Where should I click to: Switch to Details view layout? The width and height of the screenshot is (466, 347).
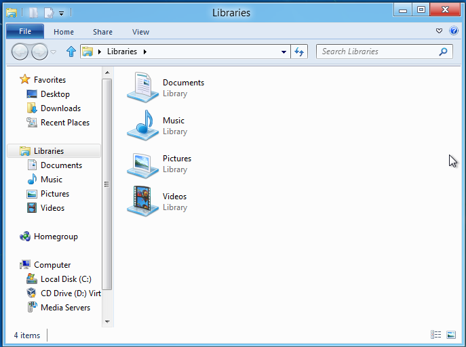point(435,335)
